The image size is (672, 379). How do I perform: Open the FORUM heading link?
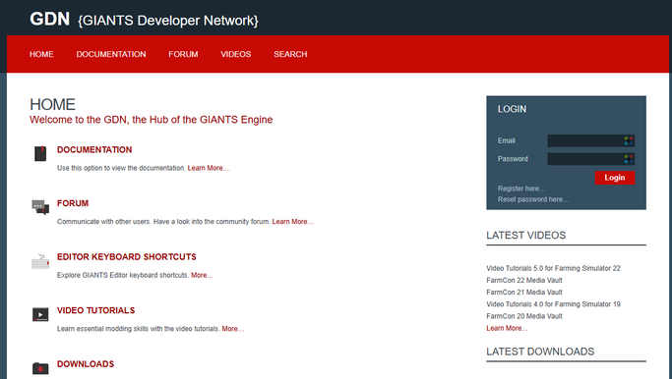[73, 203]
